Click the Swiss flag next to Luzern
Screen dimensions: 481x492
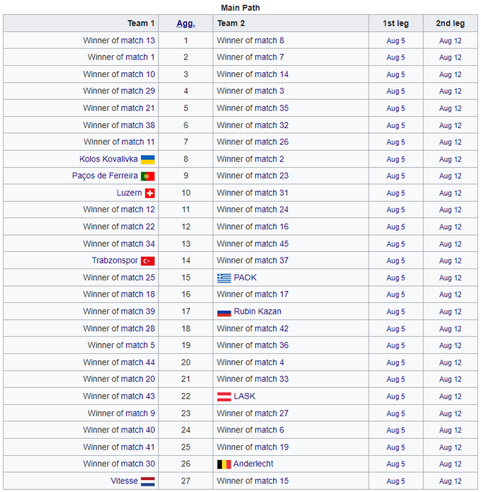[x=150, y=193]
